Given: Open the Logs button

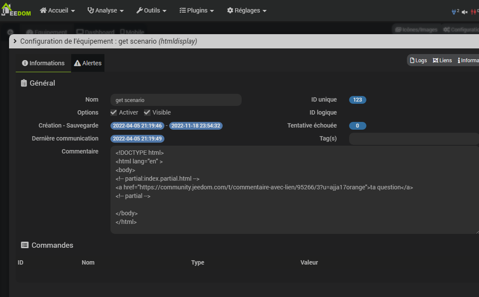Looking at the screenshot, I should [418, 61].
